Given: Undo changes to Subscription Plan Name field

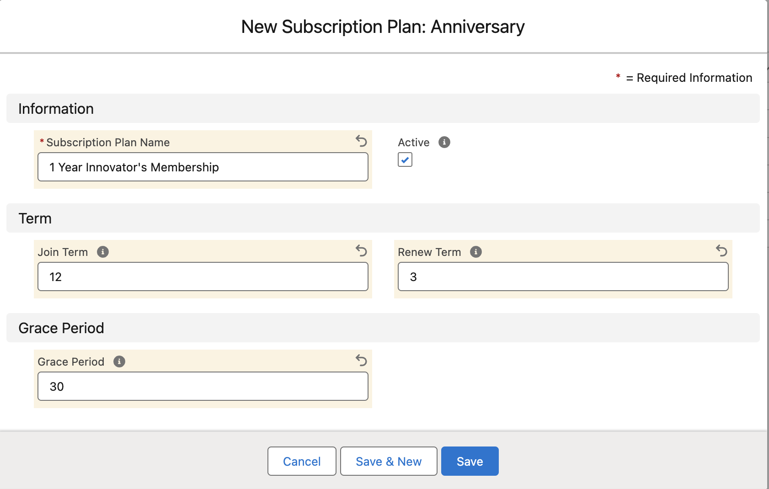Looking at the screenshot, I should point(361,141).
